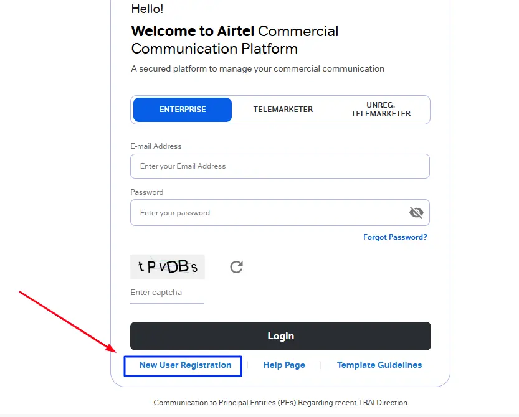Viewport: 519px width, 417px height.
Task: Open the TRAI Direction communication notice
Action: (280, 403)
